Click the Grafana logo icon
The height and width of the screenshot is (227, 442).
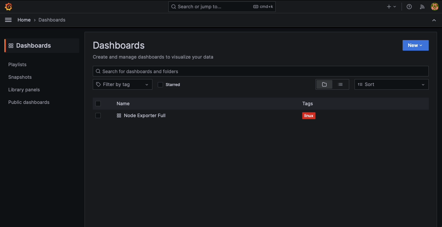8,6
